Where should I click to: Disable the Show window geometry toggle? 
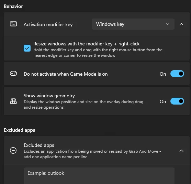(177, 101)
